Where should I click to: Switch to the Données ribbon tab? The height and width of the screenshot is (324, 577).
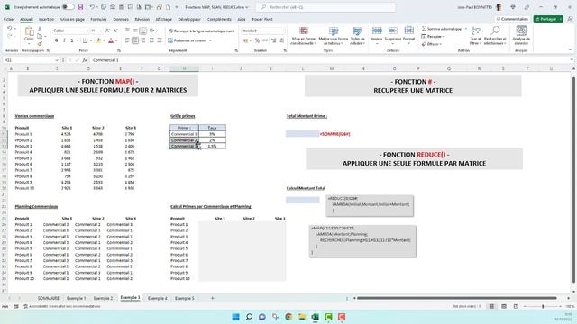point(121,19)
